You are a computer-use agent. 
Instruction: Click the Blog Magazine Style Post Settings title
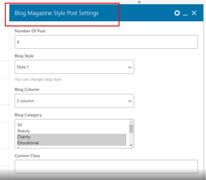[x=57, y=13]
